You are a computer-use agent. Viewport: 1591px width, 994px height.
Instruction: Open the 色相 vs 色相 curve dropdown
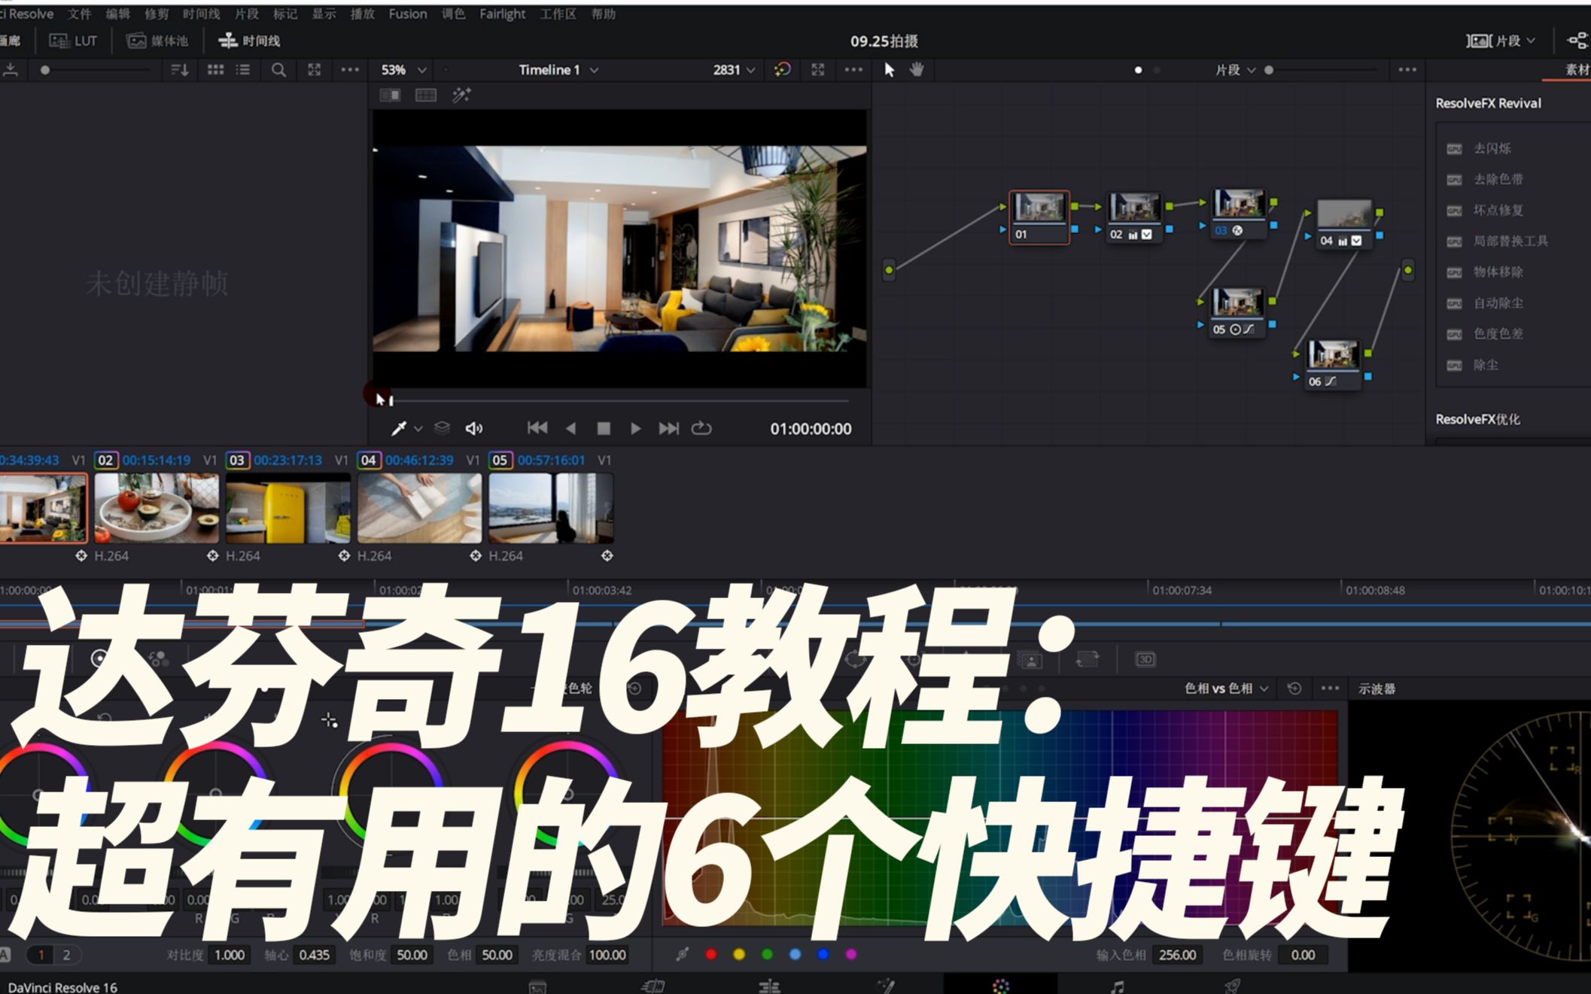[1227, 689]
